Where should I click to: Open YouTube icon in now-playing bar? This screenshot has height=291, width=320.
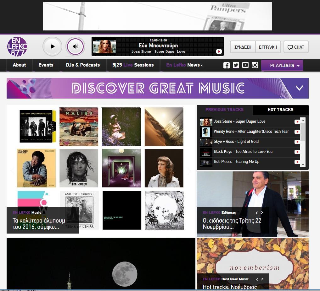pyautogui.click(x=219, y=51)
